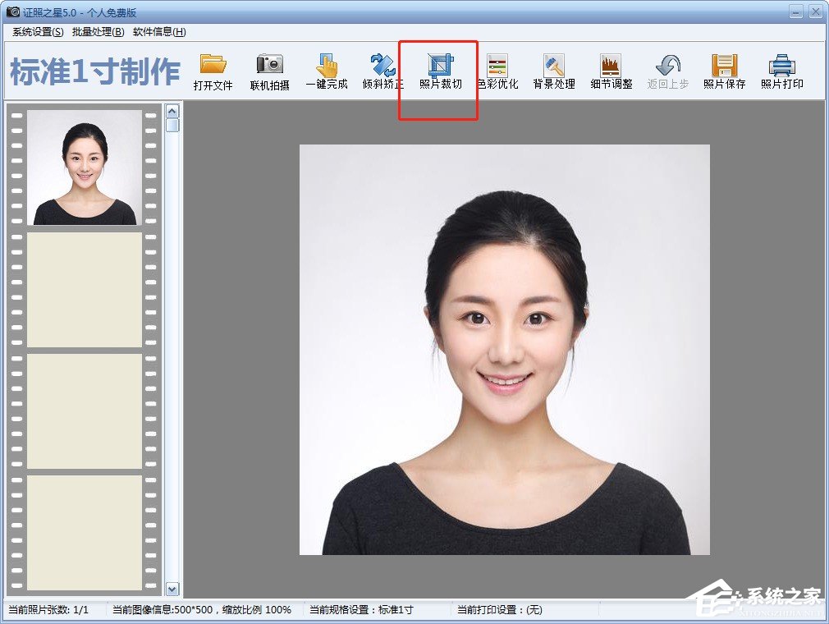This screenshot has height=624, width=829.
Task: Run the one-click finish (一键完成) tool
Action: [327, 66]
